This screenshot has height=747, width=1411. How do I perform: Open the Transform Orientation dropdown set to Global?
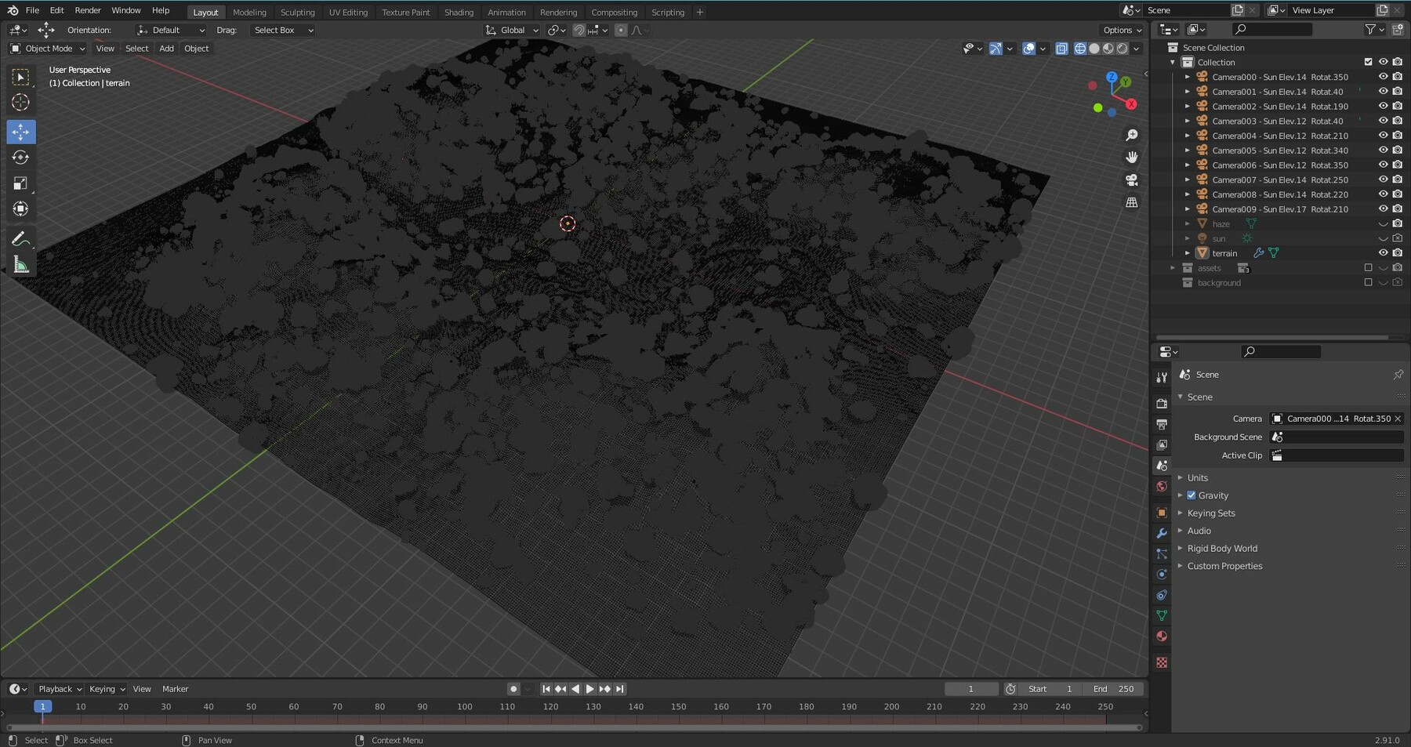click(x=512, y=30)
